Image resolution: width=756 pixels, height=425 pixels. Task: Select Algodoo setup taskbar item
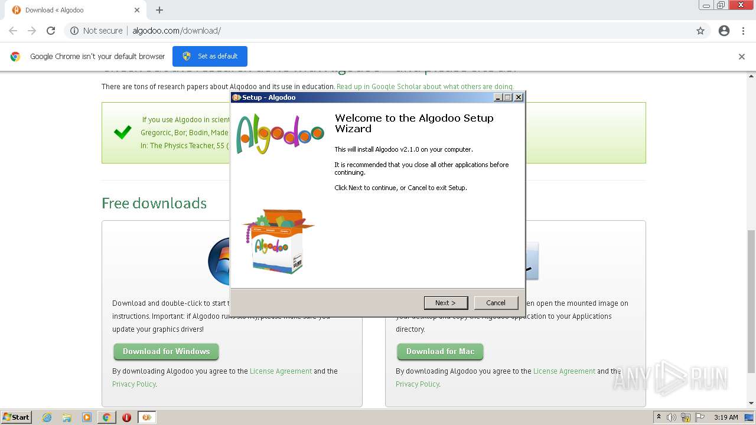pyautogui.click(x=146, y=417)
